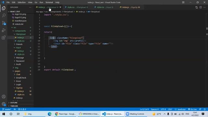Open Microsoft Edge from taskbar

tap(50, 114)
